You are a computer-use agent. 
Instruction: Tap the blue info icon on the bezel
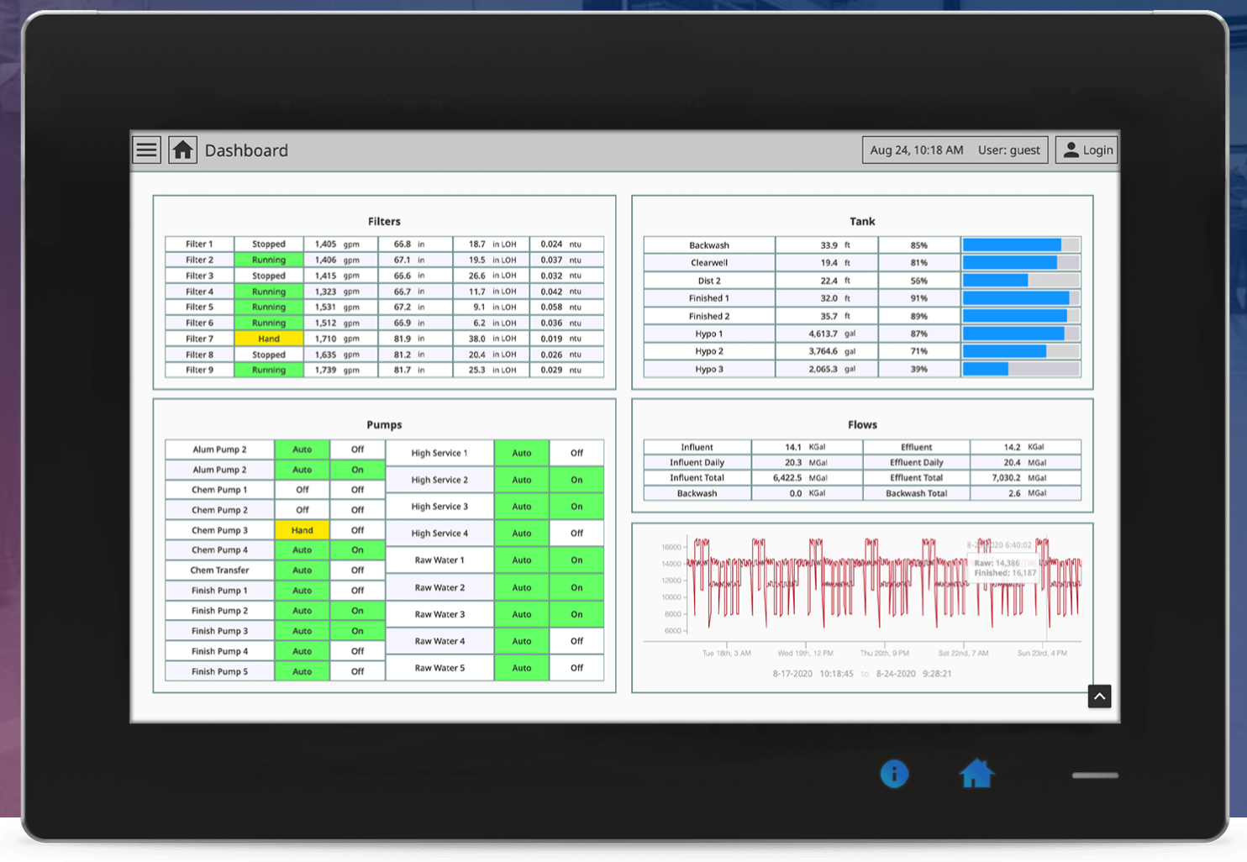[x=894, y=774]
